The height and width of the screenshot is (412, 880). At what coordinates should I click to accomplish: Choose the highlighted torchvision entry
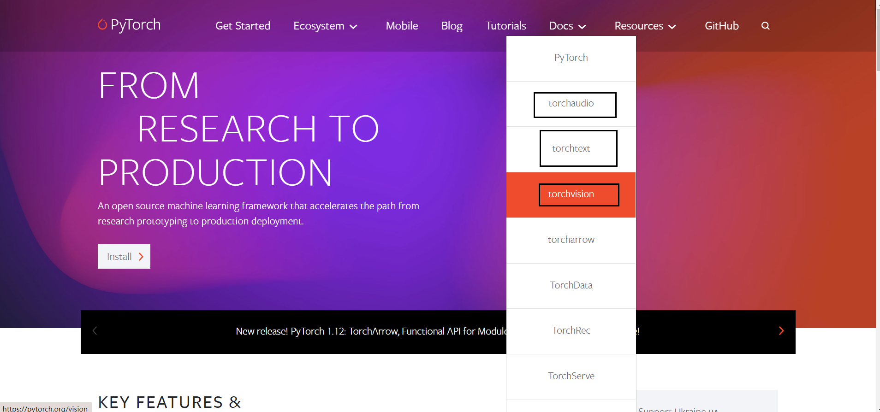(571, 194)
